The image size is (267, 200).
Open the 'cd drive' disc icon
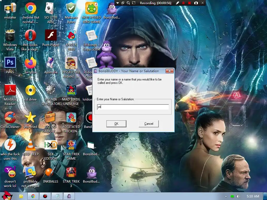click(30, 93)
